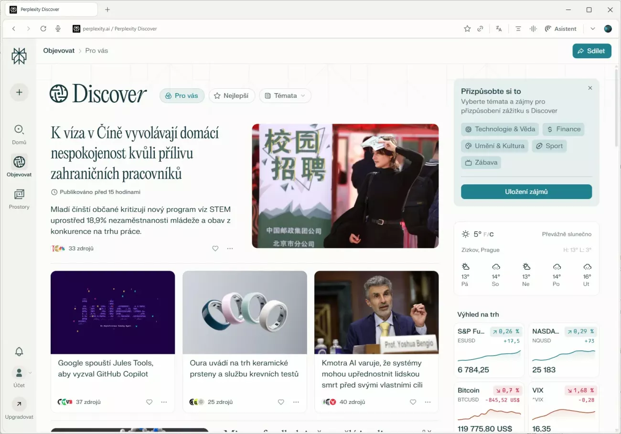The height and width of the screenshot is (434, 621).
Task: Open Domů search icon in sidebar
Action: point(19,130)
